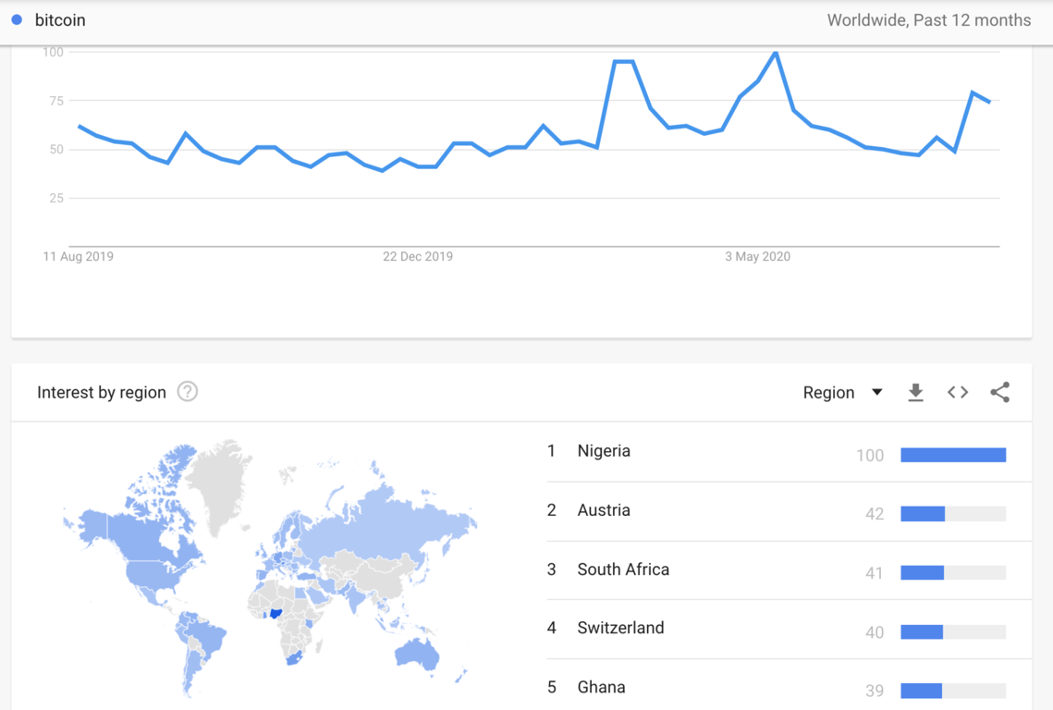1053x710 pixels.
Task: Click South Africa in the region list
Action: (x=623, y=569)
